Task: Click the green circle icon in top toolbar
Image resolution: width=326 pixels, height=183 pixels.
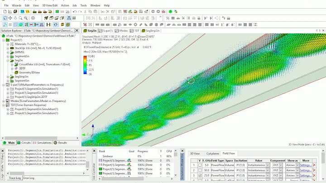Action: [x=171, y=12]
